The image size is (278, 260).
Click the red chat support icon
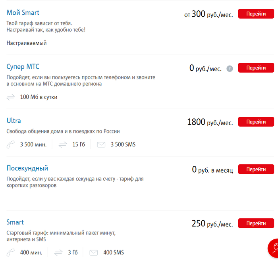(x=273, y=249)
